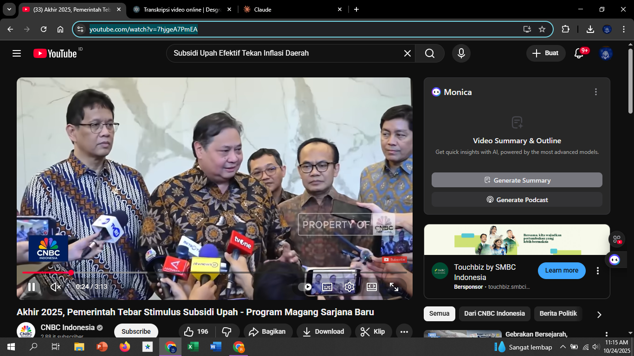Open the tab search dropdown arrow
The height and width of the screenshot is (356, 634).
pos(9,9)
